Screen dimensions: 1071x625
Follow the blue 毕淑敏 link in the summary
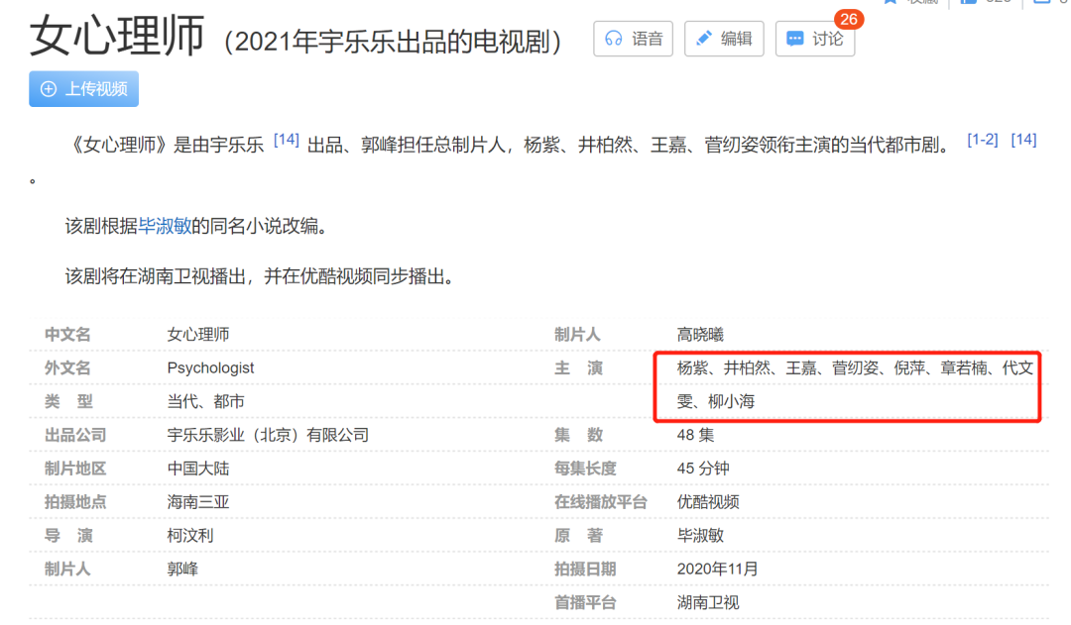pyautogui.click(x=165, y=226)
